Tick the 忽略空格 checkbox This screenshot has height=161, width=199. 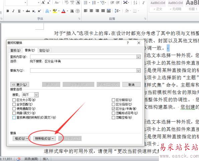point(113,118)
